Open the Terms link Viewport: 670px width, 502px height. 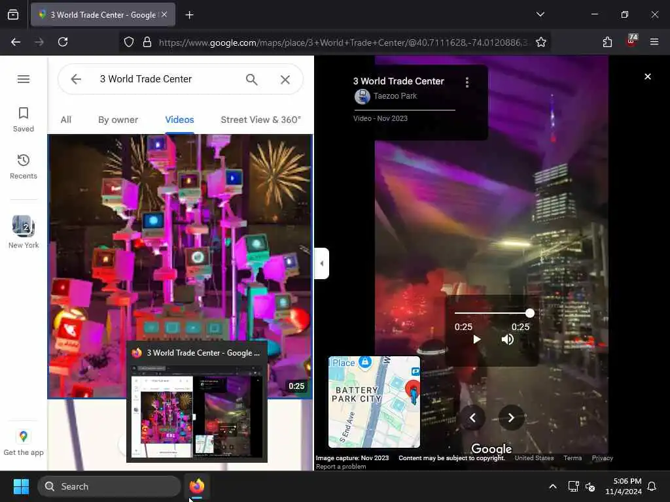coord(573,458)
